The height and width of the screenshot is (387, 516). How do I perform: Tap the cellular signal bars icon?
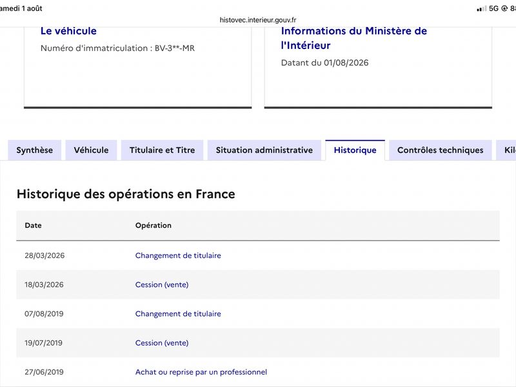(x=482, y=8)
